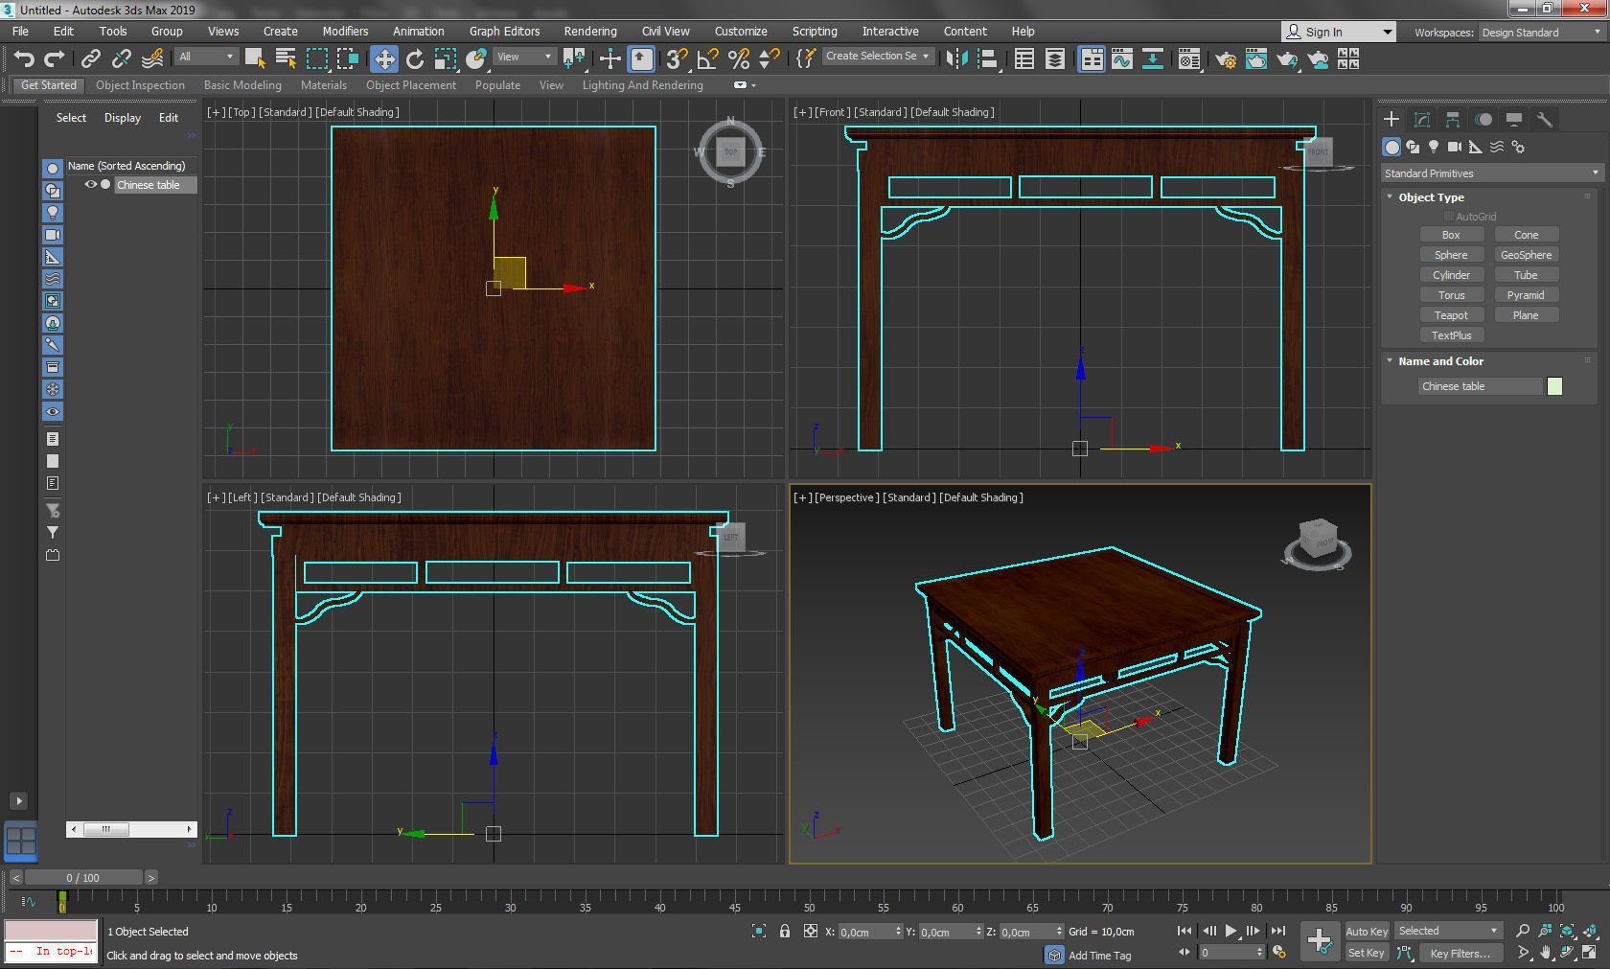Viewport: 1610px width, 969px height.
Task: Toggle visibility eye of Chinese table
Action: 90,185
